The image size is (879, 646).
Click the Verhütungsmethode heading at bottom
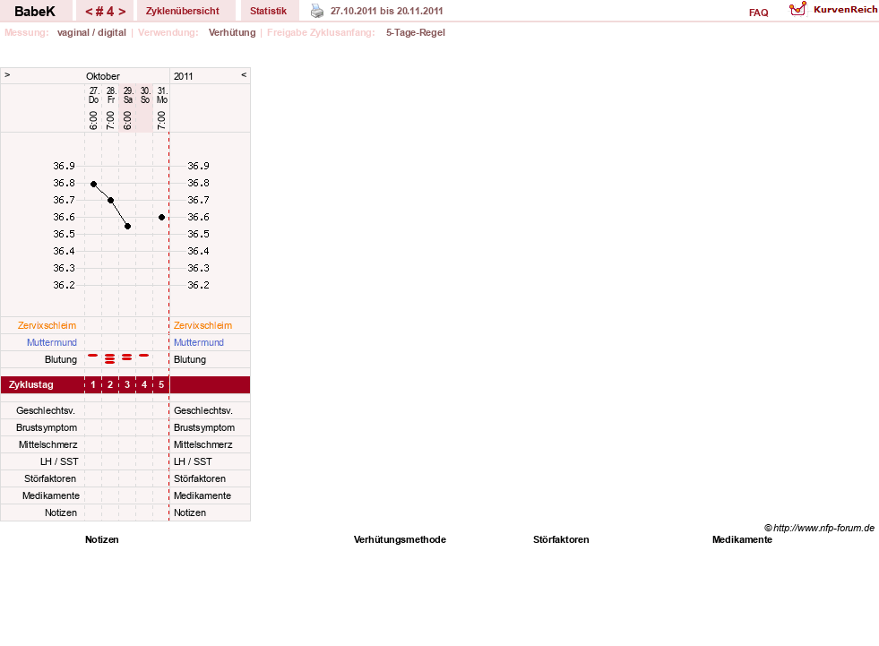click(400, 539)
